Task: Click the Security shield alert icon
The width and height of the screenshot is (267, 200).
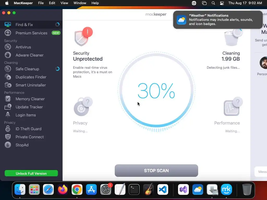Action: click(83, 36)
